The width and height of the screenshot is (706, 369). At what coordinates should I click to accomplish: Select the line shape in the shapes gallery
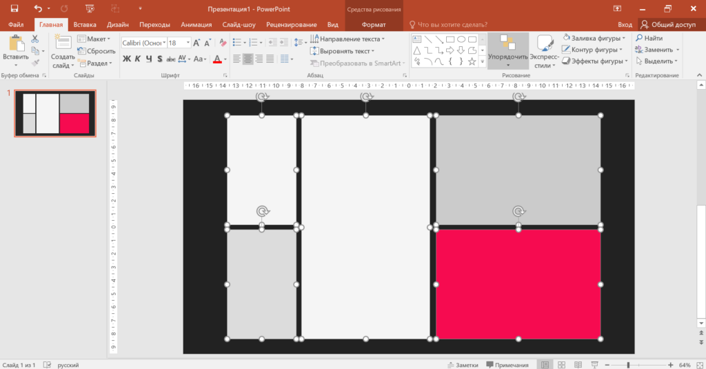click(x=427, y=39)
